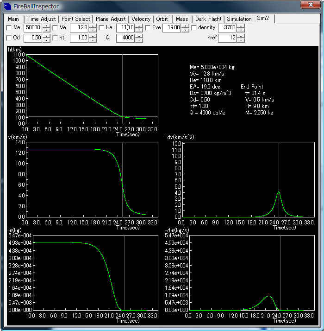This screenshot has width=324, height=331.
Task: Open the Time Adjust tab
Action: click(x=41, y=19)
